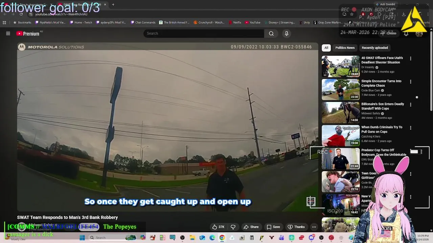This screenshot has width=433, height=243.
Task: Open Windows Start menu
Action: (x=82, y=238)
